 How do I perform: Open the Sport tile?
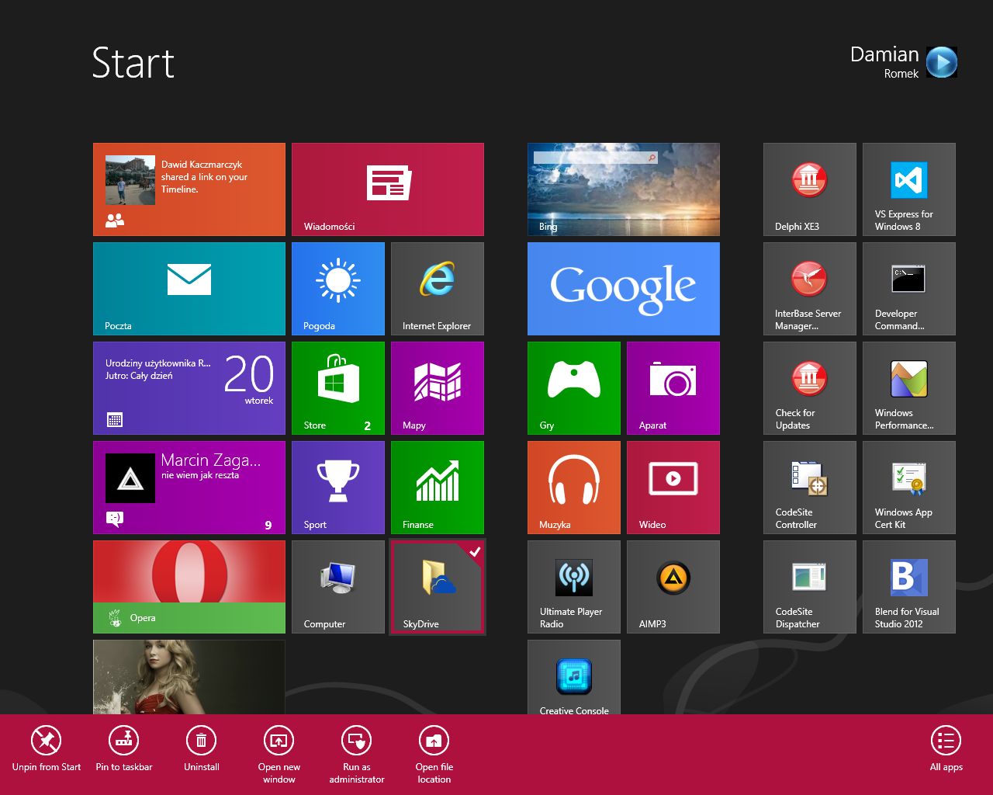click(x=338, y=488)
